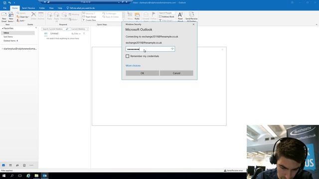Show Unread messages filter
The width and height of the screenshot is (319, 179).
point(54,33)
